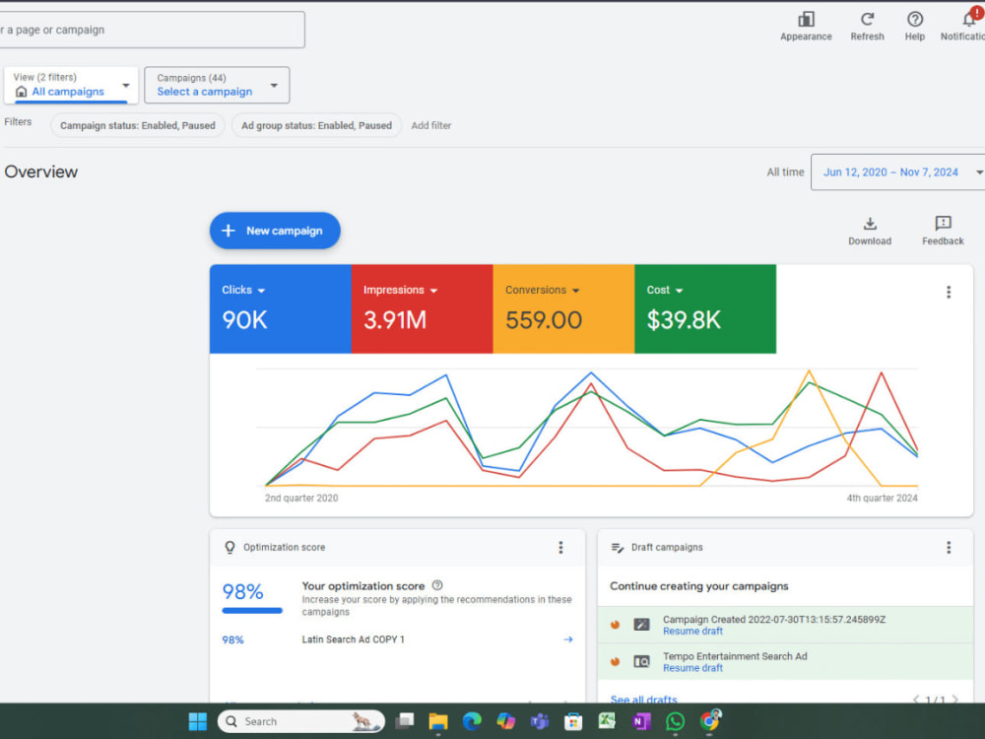Open File Explorer from the taskbar
Image resolution: width=985 pixels, height=739 pixels.
coord(438,721)
